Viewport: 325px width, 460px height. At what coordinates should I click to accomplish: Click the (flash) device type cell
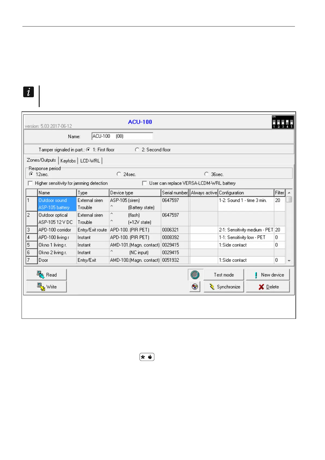[135, 215]
